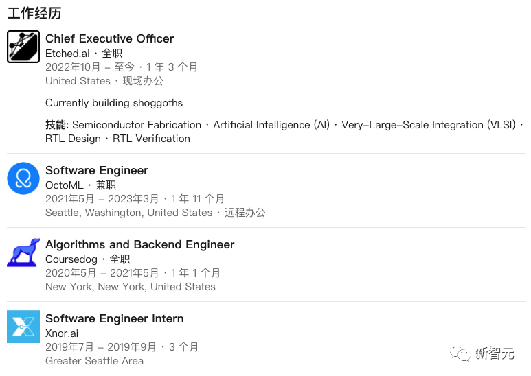Viewport: 531px width, 376px height.
Task: Open the OctoML blue logo icon
Action: click(23, 178)
